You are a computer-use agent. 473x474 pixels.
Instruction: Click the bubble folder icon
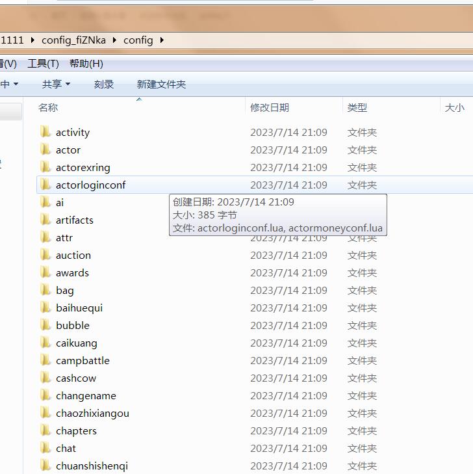pos(45,325)
